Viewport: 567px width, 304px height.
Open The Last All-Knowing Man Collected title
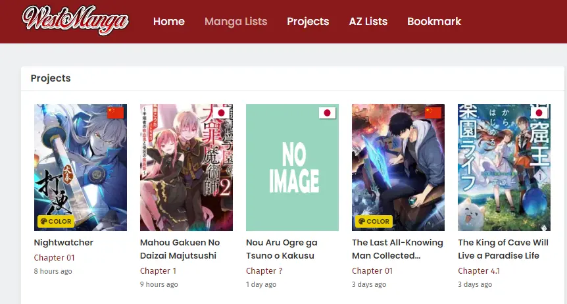point(397,249)
